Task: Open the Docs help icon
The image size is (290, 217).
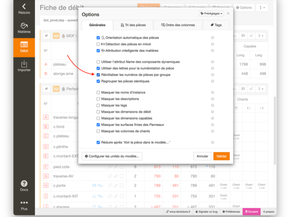Action: coord(24,185)
